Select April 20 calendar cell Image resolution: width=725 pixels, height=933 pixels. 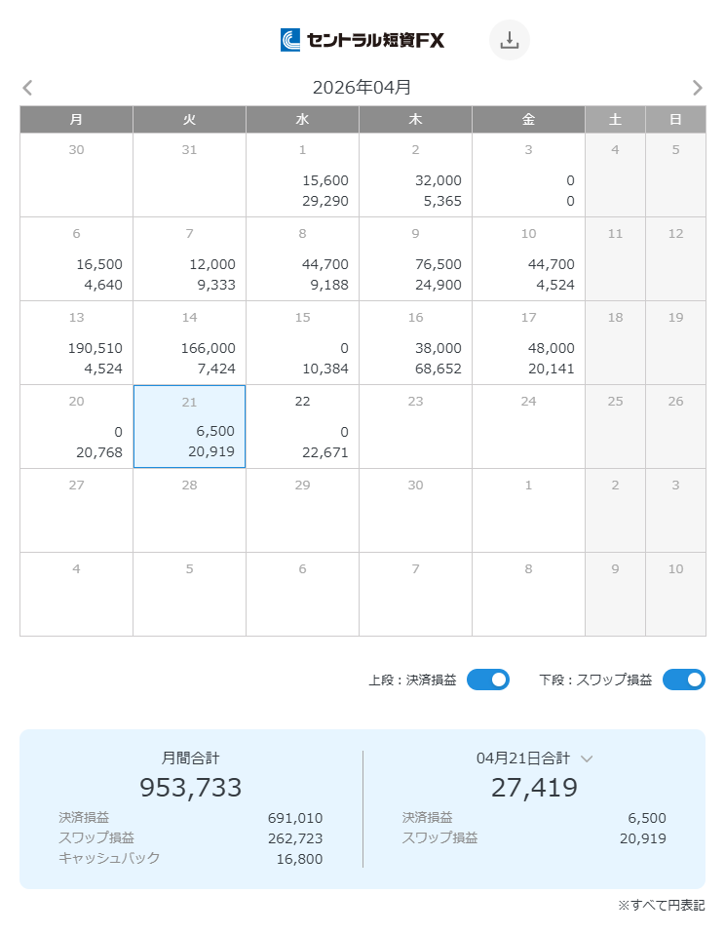pyautogui.click(x=76, y=426)
